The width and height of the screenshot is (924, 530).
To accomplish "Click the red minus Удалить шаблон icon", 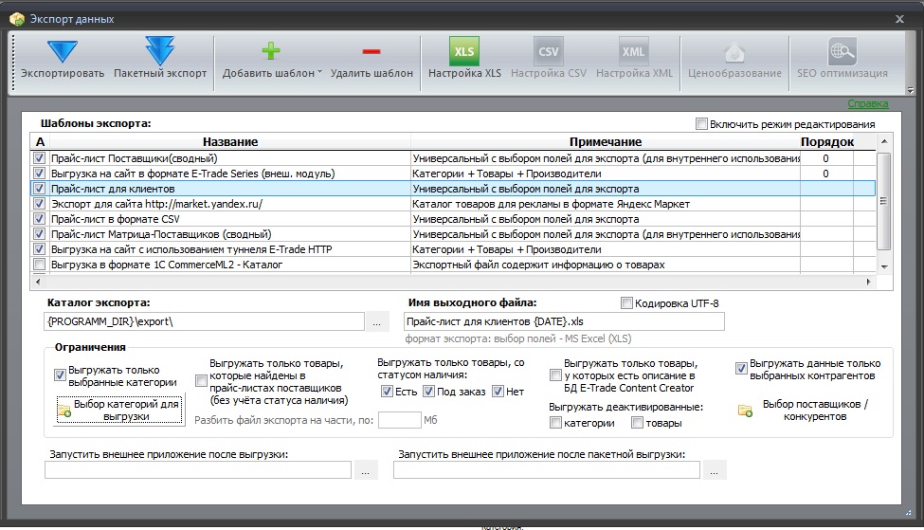I will [x=371, y=52].
